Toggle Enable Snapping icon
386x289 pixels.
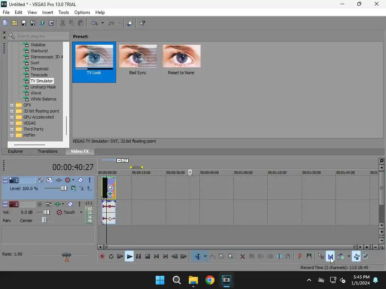[321, 256]
